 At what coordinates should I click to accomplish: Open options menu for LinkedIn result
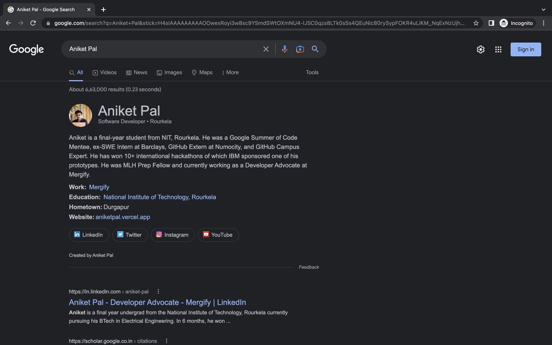[158, 292]
